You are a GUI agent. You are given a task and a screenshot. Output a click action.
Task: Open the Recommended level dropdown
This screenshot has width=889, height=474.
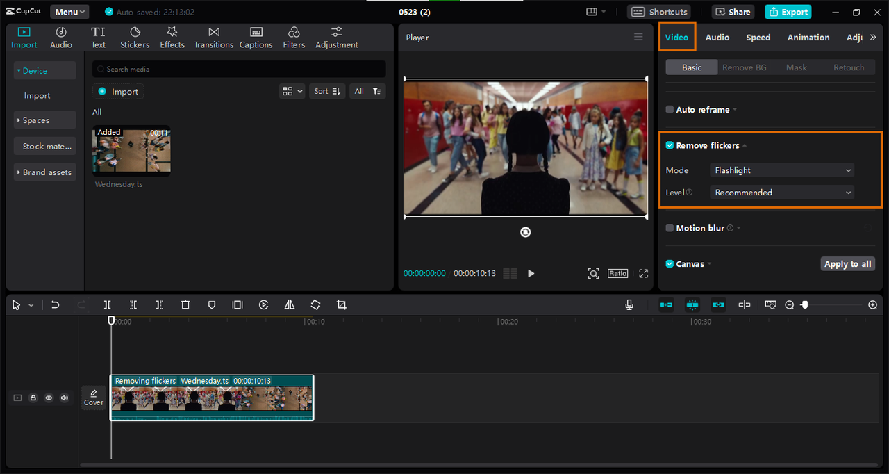[781, 193]
